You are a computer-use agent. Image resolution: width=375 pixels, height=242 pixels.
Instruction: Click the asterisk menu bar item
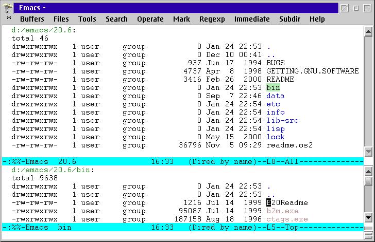tap(9, 18)
